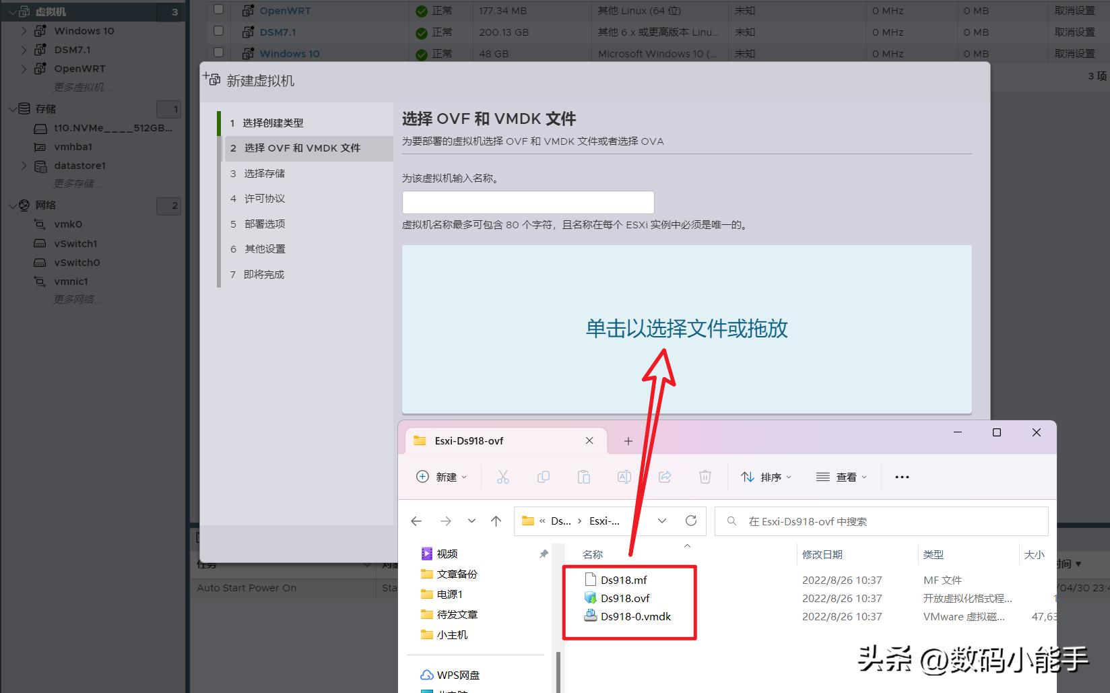Viewport: 1110px width, 693px height.
Task: Copy files using the Copy toolbar icon
Action: click(544, 476)
